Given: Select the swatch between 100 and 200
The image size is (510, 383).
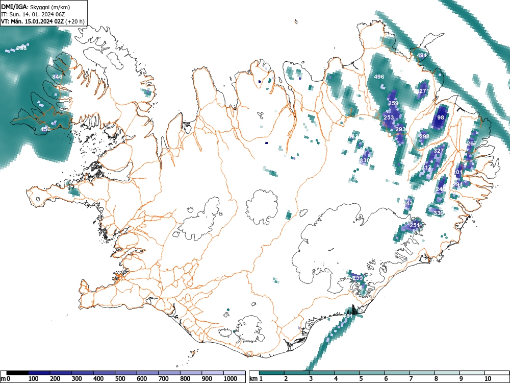Looking at the screenshot, I should tap(39, 373).
